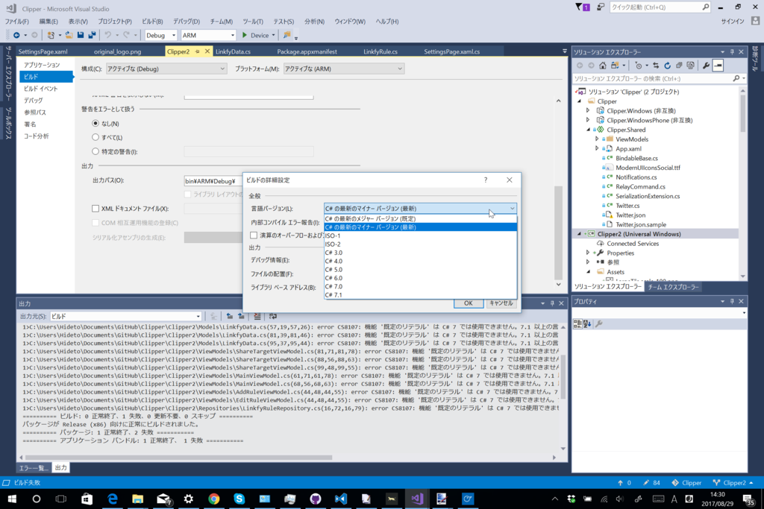The width and height of the screenshot is (764, 509).
Task: Click Clipper2 branch name in status bar
Action: [x=734, y=483]
